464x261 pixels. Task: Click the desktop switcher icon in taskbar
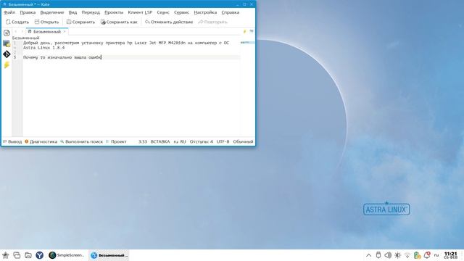click(17, 255)
